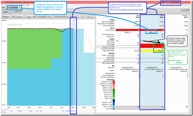Jump to end with right arrow-bar icon
The width and height of the screenshot is (193, 116).
(35, 17)
